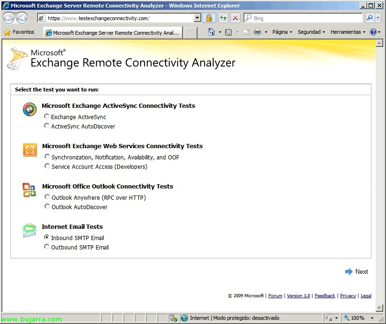The height and width of the screenshot is (324, 386).
Task: Go to the Home page icon
Action: tap(211, 32)
